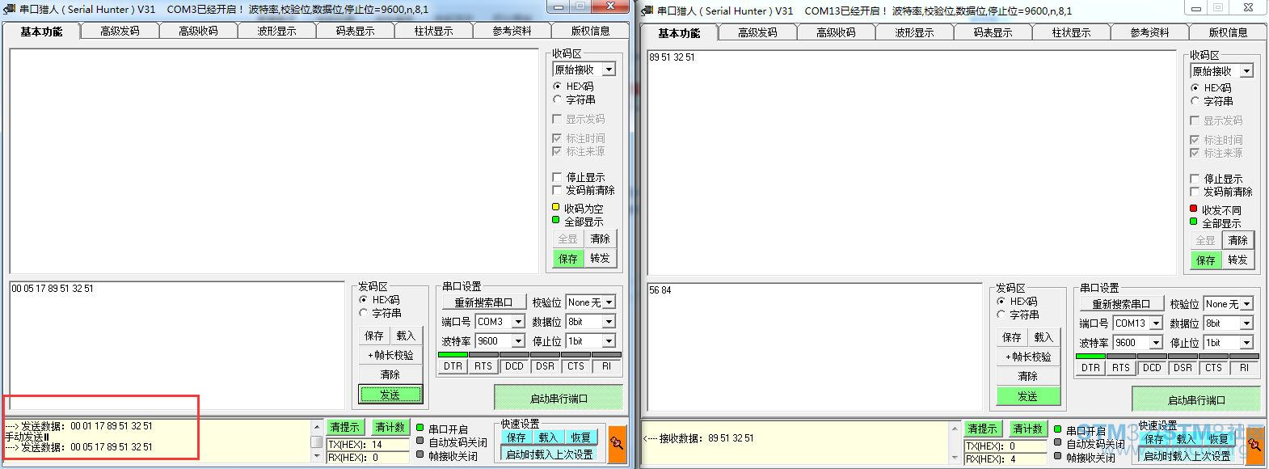Click the red 收发不同 LED in COM13 window
The image size is (1269, 469).
pyautogui.click(x=1194, y=209)
